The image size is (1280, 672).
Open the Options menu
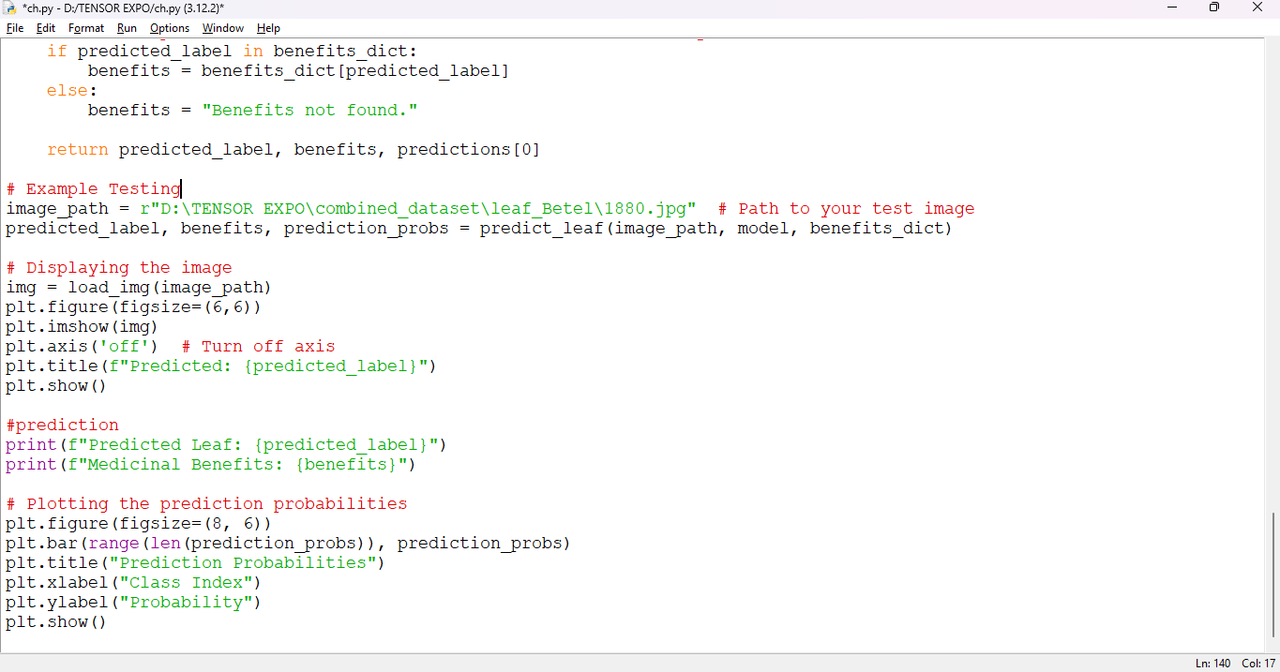pyautogui.click(x=169, y=28)
